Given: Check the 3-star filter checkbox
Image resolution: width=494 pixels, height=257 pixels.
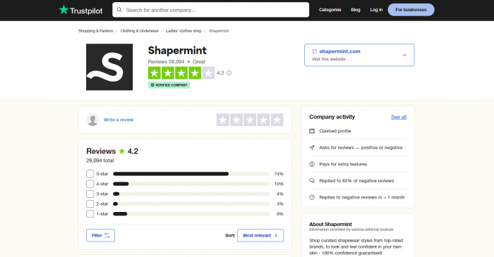Looking at the screenshot, I should coord(90,194).
